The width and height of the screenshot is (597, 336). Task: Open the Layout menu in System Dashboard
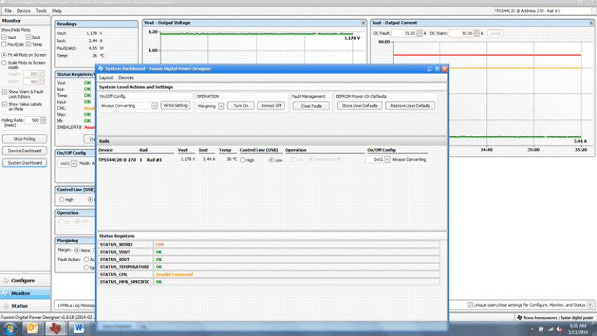[x=107, y=77]
